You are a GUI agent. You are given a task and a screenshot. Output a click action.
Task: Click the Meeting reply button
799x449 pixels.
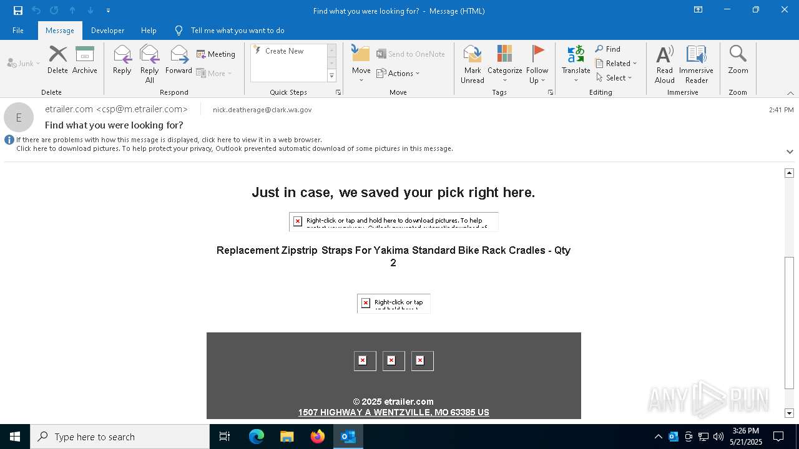(216, 54)
